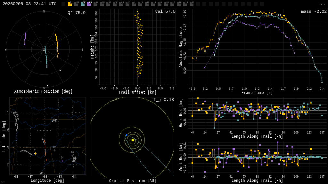Click station 04 purple cross marker on map
The image size is (328, 184).
pyautogui.click(x=62, y=161)
